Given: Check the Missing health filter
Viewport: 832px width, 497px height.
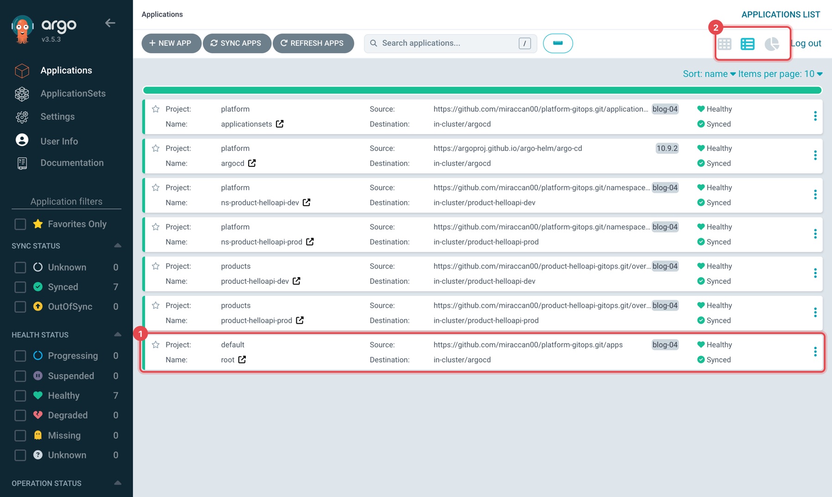Looking at the screenshot, I should click(20, 436).
